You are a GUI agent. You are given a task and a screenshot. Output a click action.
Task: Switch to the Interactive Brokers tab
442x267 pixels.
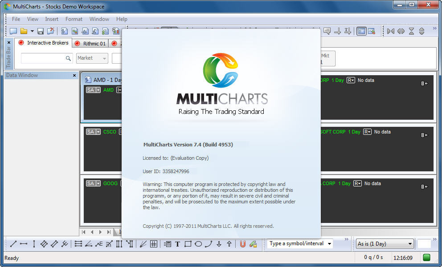pyautogui.click(x=43, y=43)
